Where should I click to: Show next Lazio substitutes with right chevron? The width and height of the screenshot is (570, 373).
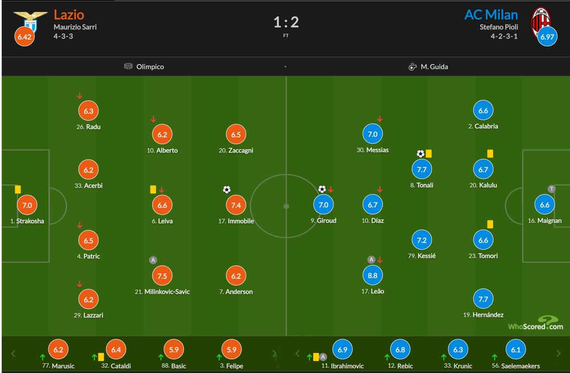point(275,353)
